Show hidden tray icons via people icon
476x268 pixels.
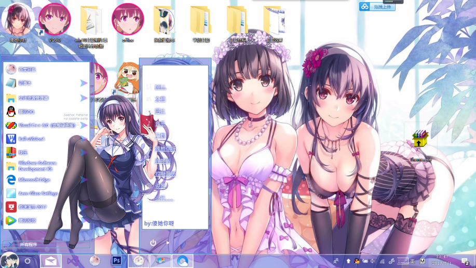point(336,261)
